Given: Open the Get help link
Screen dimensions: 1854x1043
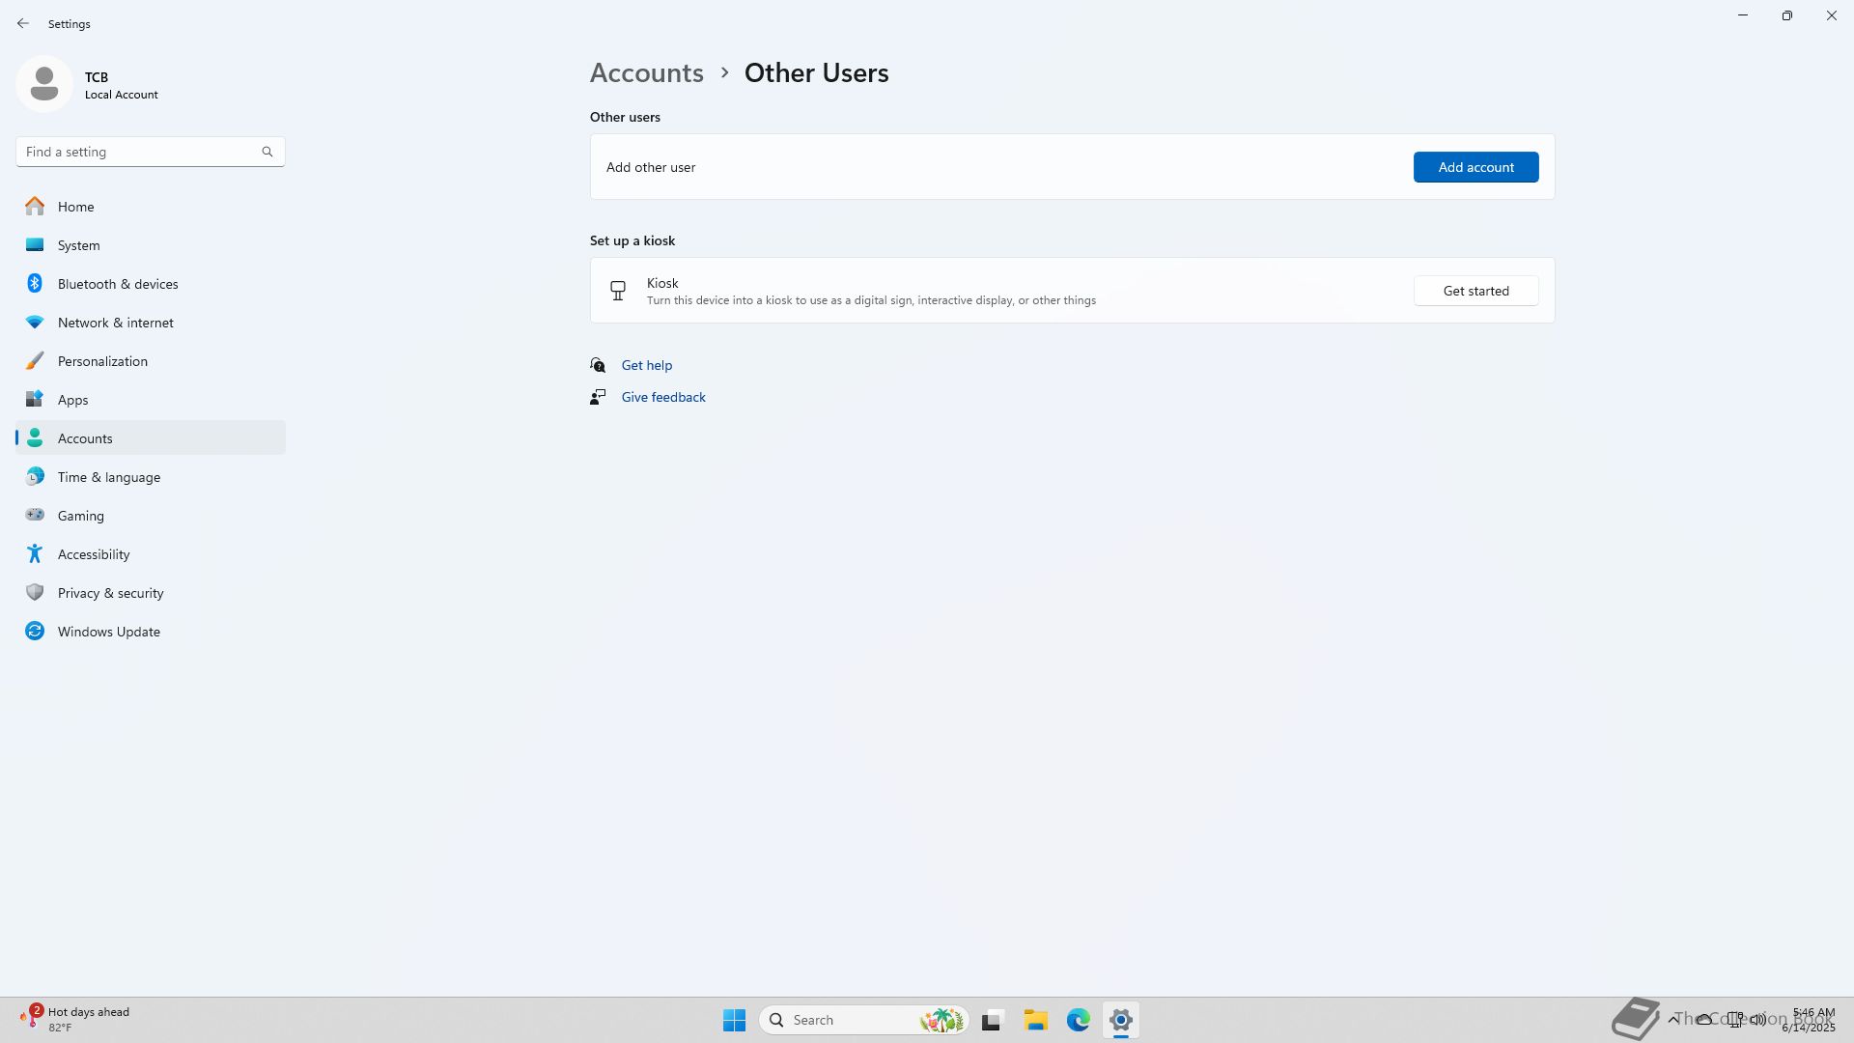Looking at the screenshot, I should point(646,365).
